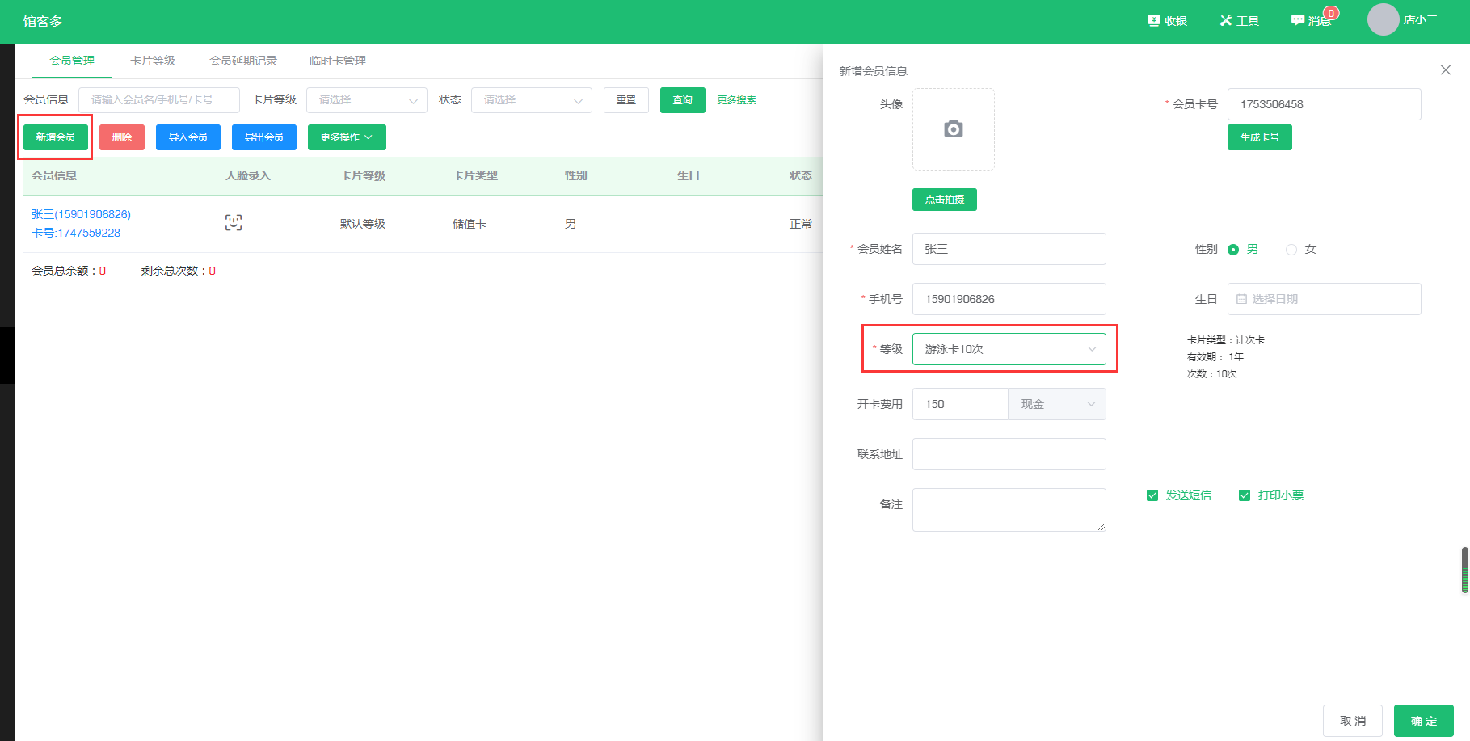Open the 卡片等级 filter dropdown
This screenshot has height=741, width=1470.
tap(367, 100)
